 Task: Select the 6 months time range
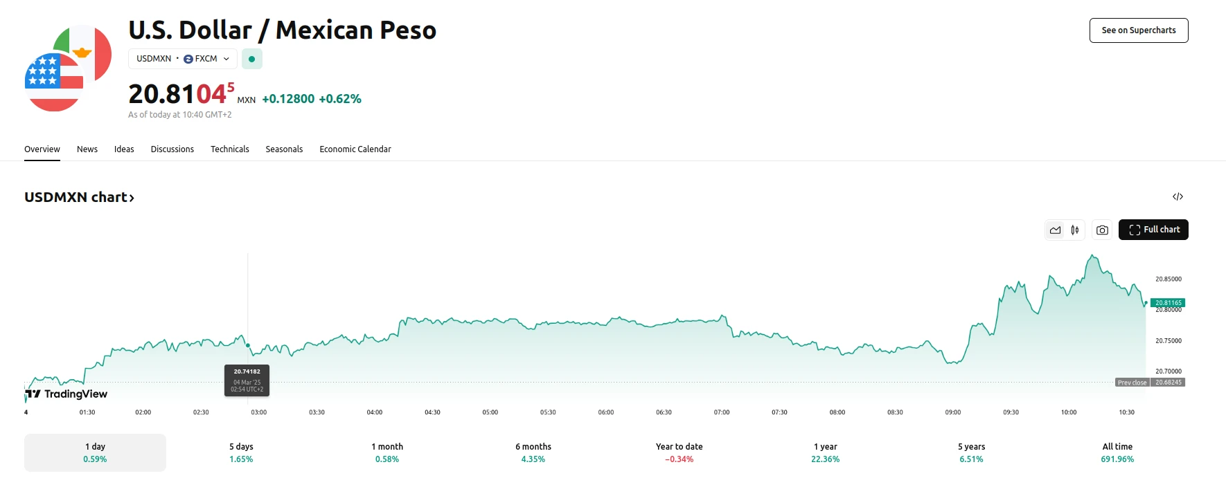click(533, 452)
